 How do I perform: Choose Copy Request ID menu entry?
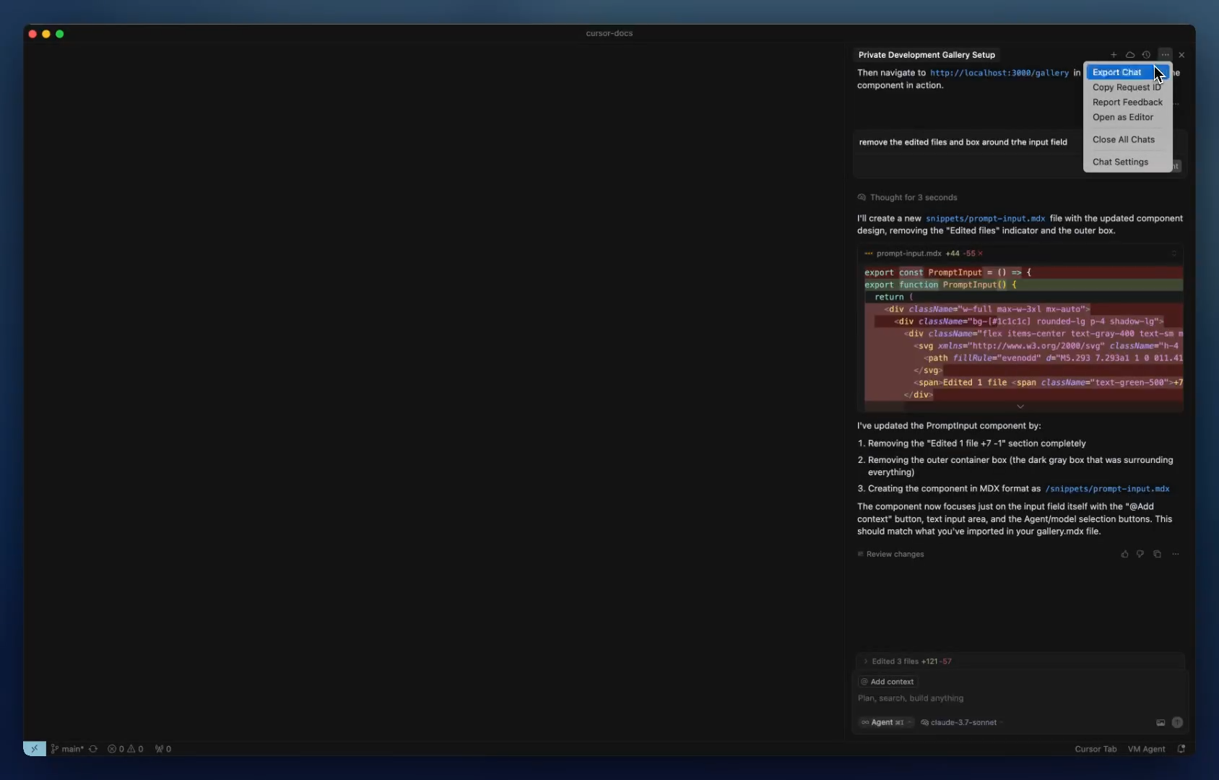1127,87
